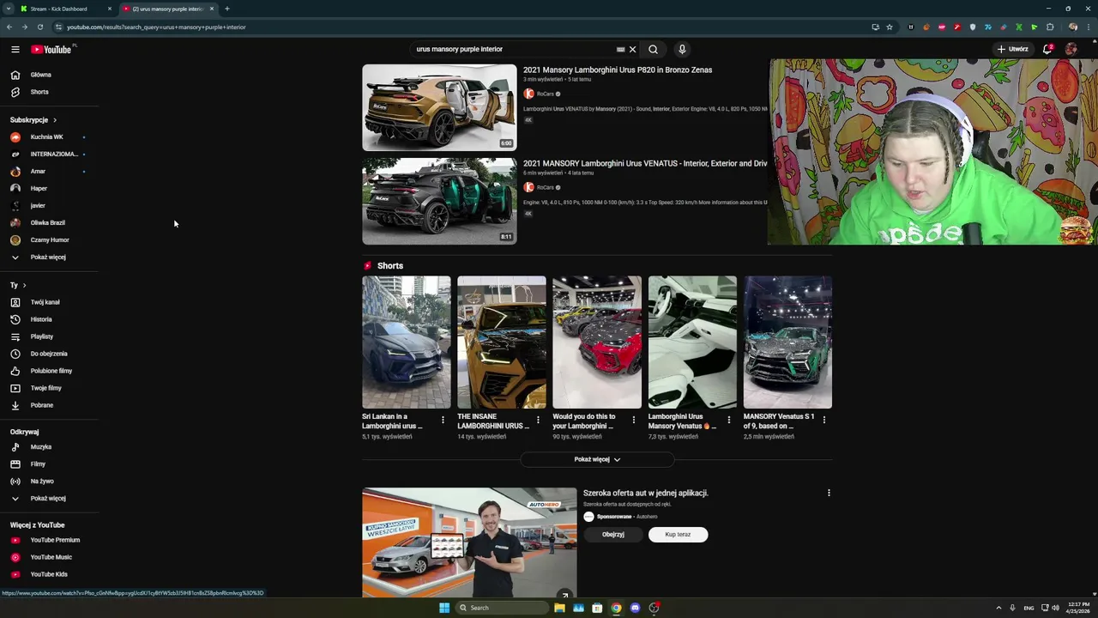Reload the page in Chrome
Screen dimensions: 1098x618
[39, 27]
